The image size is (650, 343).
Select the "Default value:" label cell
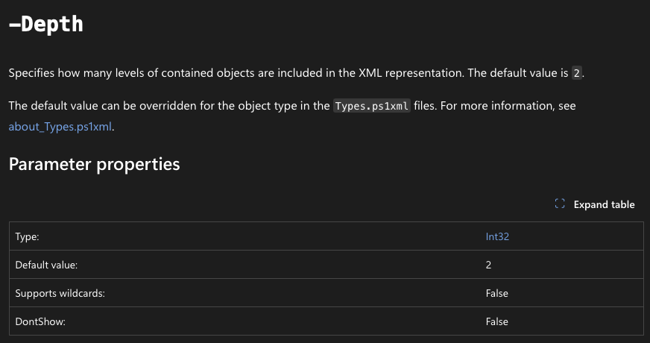tap(46, 265)
